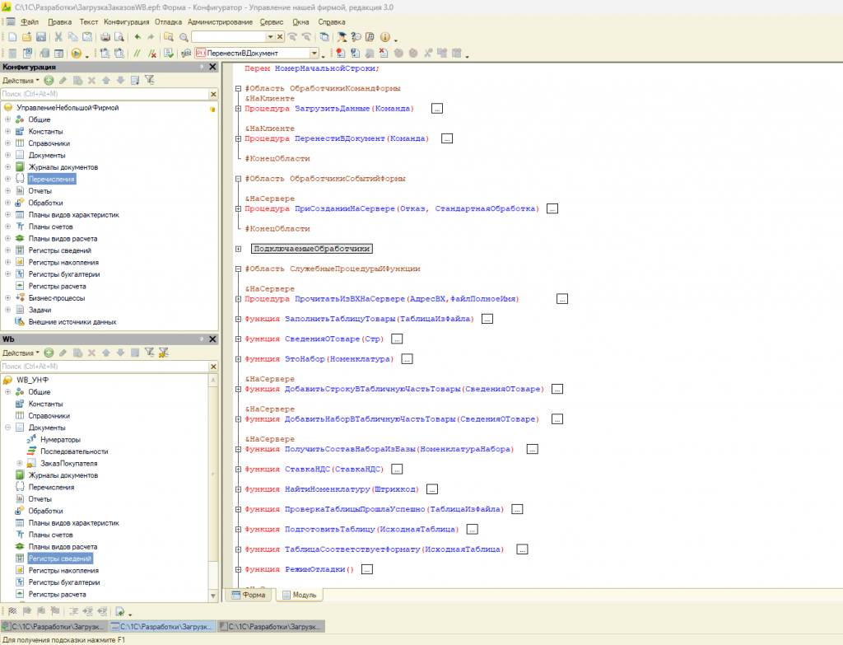843x645 pixels.
Task: Expand Документы node in Конфигурация tree
Action: (x=7, y=155)
